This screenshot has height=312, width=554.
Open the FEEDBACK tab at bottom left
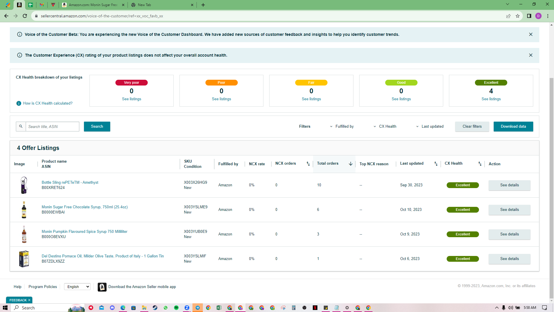(x=20, y=300)
